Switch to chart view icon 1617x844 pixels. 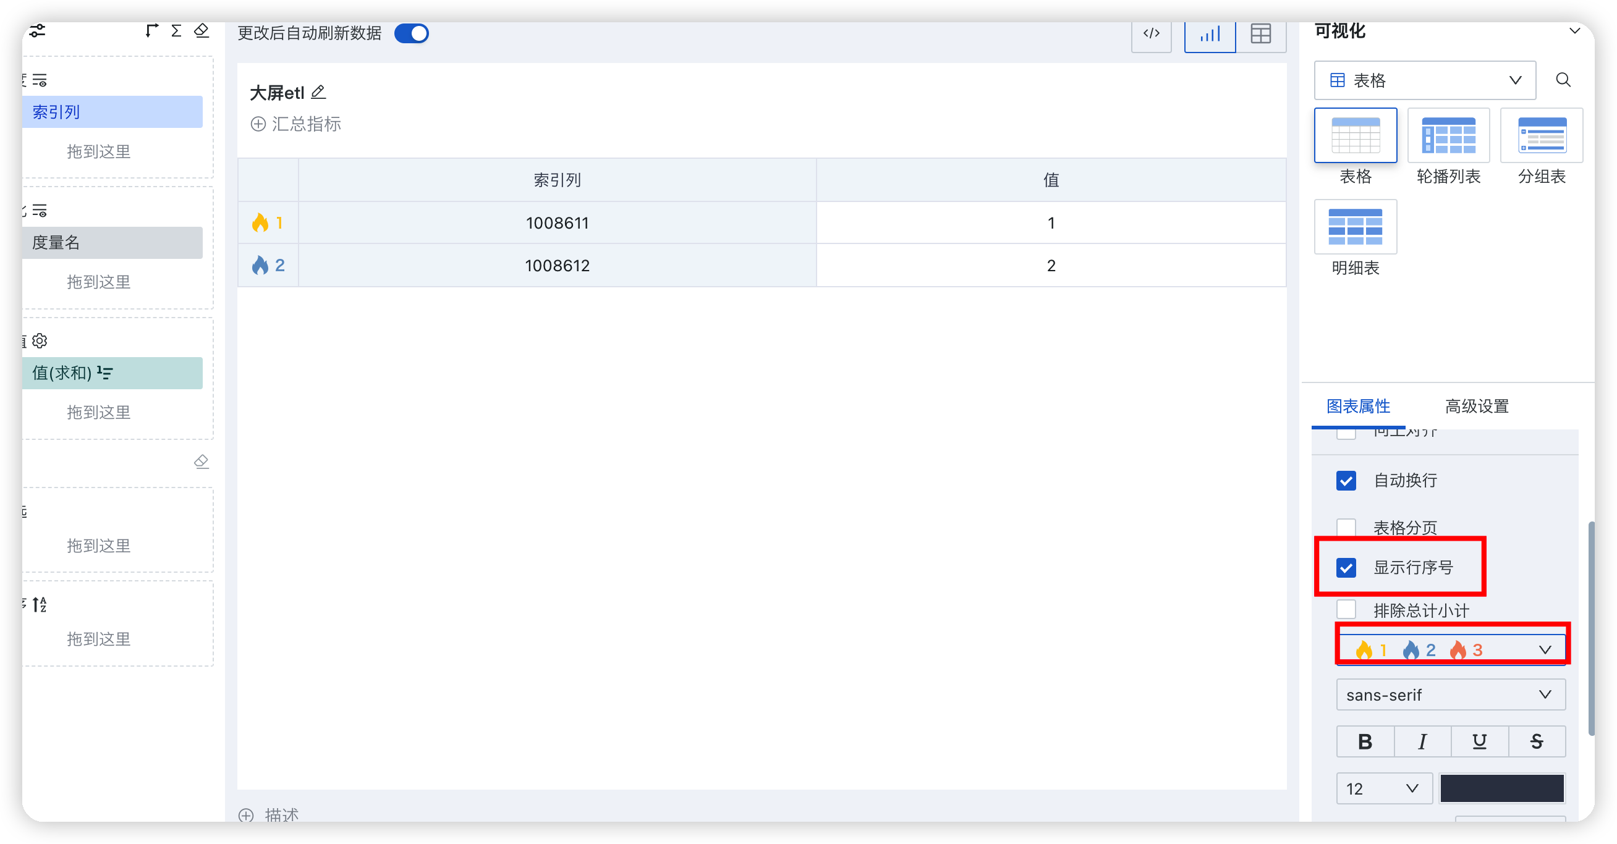pyautogui.click(x=1210, y=33)
